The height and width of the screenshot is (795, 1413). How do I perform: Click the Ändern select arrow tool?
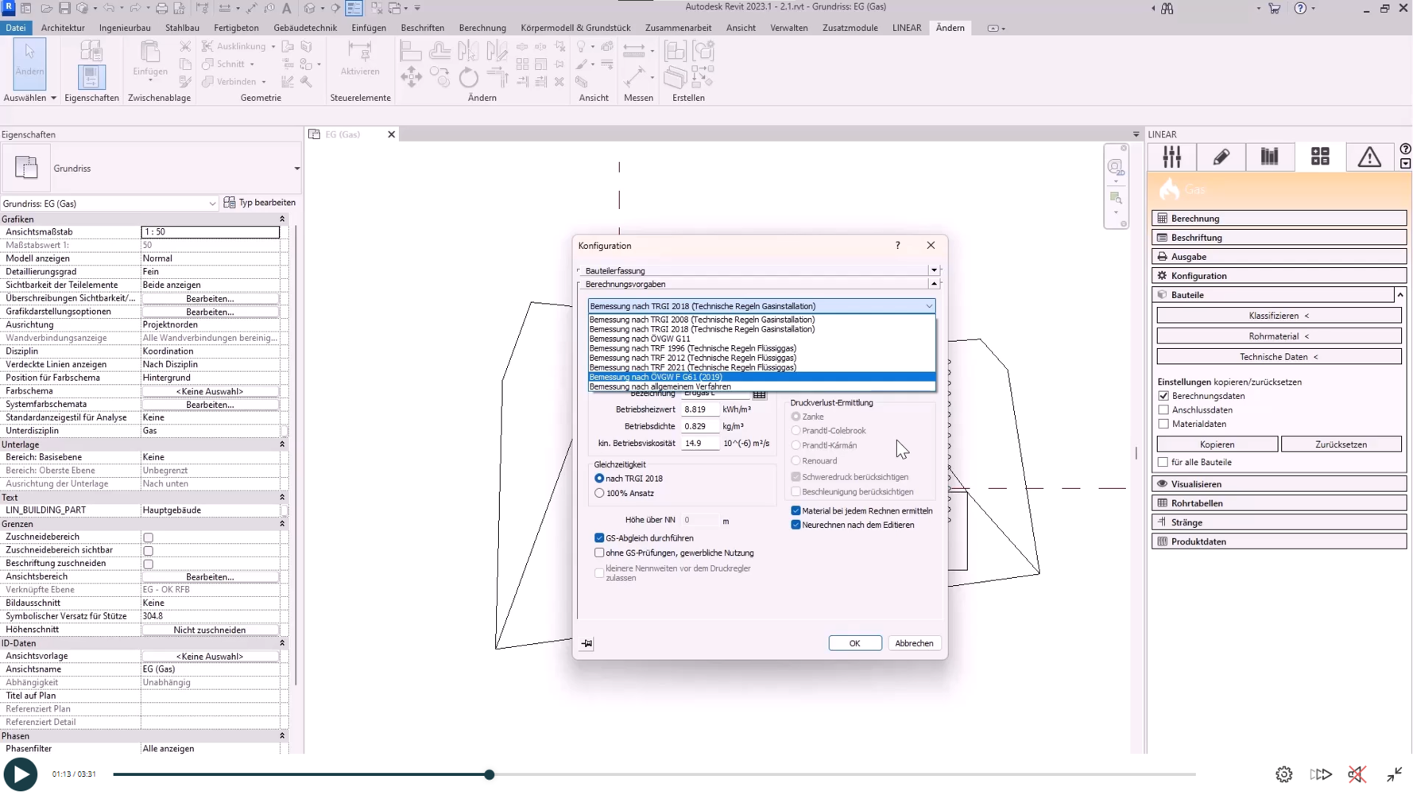(x=29, y=62)
